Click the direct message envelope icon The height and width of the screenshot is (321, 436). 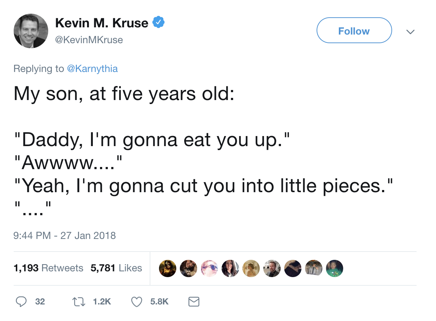194,302
